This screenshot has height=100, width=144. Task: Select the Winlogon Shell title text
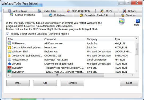click(20, 52)
